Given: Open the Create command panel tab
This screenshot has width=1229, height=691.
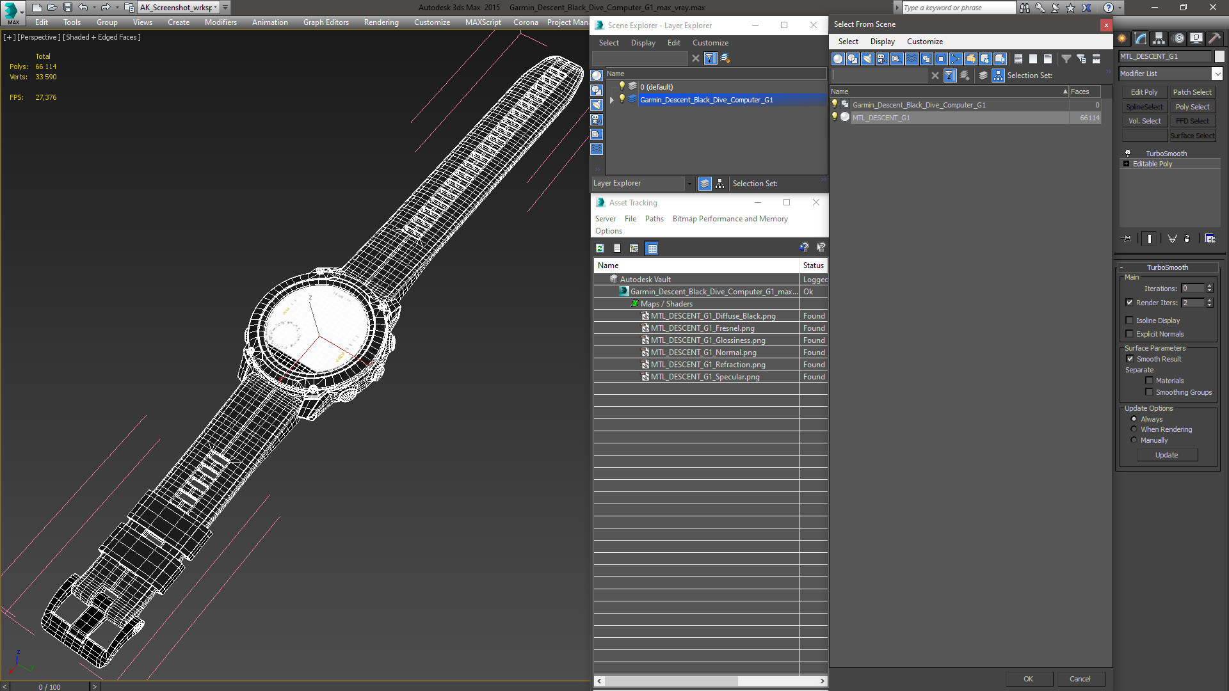Looking at the screenshot, I should (x=1122, y=38).
